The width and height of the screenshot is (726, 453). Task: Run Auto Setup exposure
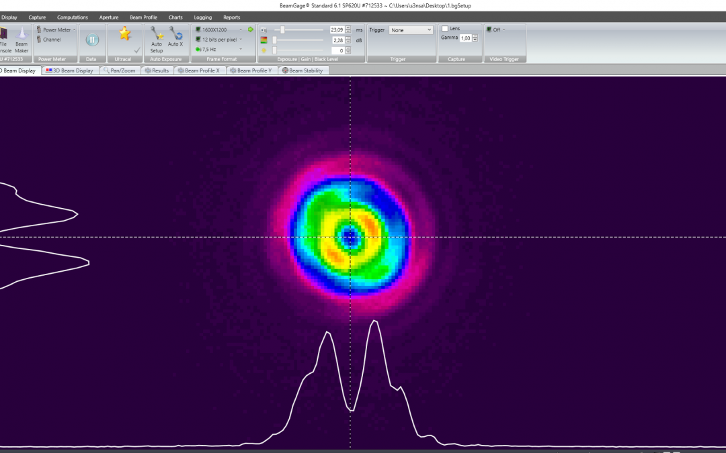click(x=157, y=40)
